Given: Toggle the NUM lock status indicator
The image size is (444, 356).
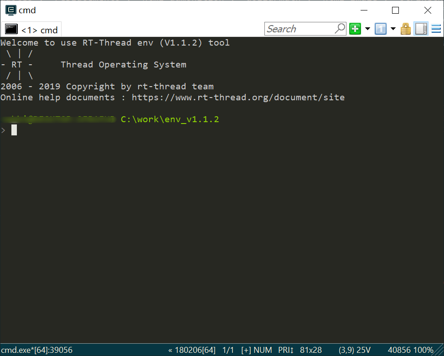Looking at the screenshot, I should (263, 350).
